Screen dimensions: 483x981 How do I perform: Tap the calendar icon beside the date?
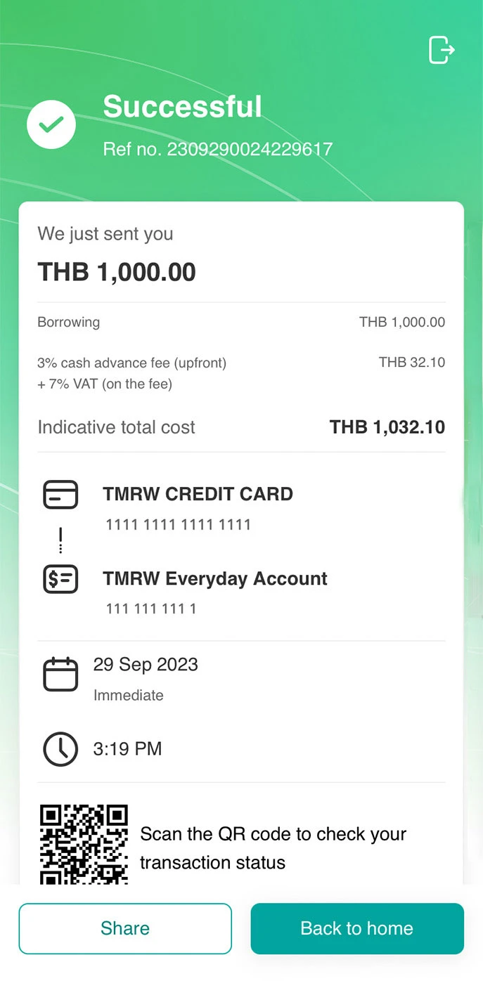coord(60,675)
